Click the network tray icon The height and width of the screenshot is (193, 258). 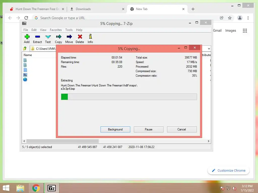coord(228,188)
